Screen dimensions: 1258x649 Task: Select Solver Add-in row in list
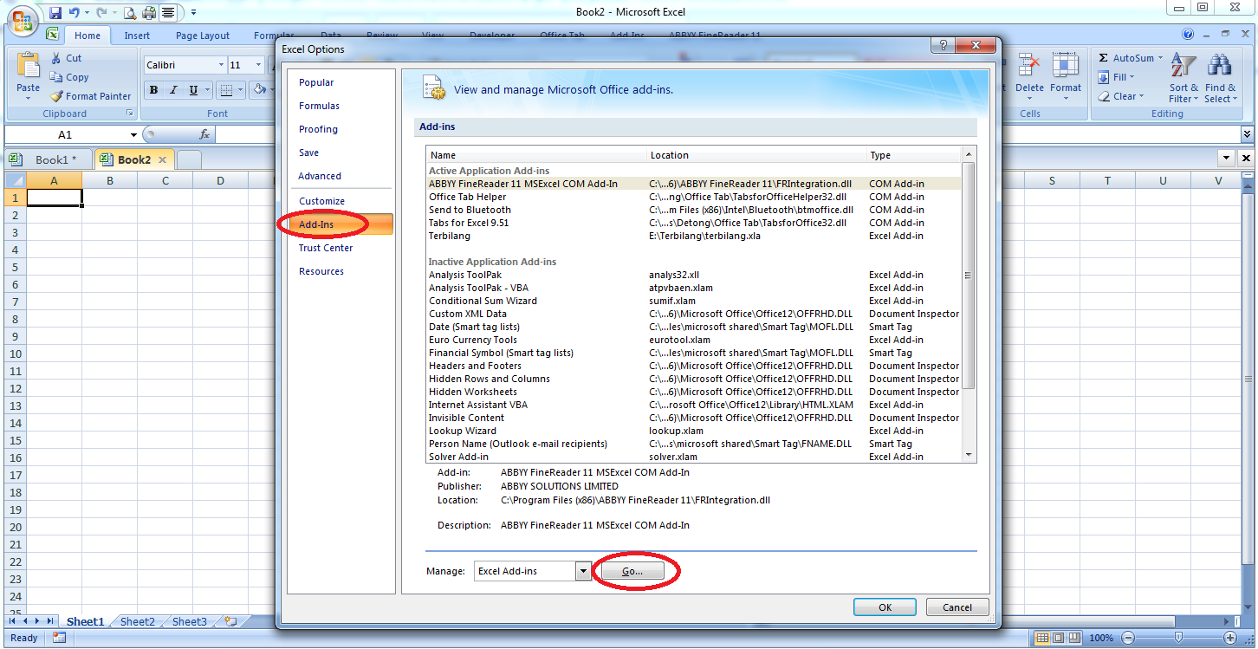pyautogui.click(x=694, y=457)
